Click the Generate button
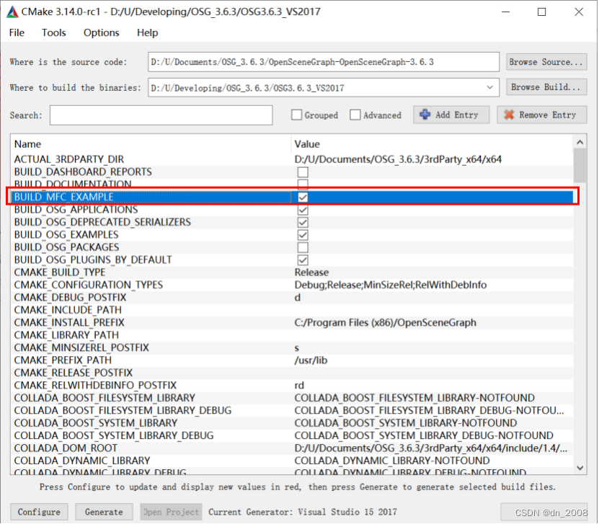This screenshot has width=599, height=524. coord(104,512)
